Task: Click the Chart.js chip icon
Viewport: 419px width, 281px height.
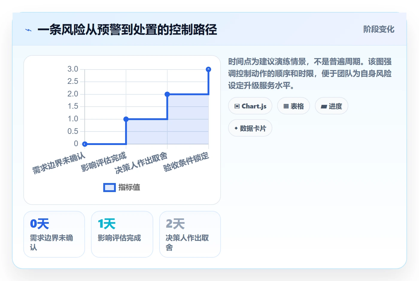Action: tap(237, 106)
